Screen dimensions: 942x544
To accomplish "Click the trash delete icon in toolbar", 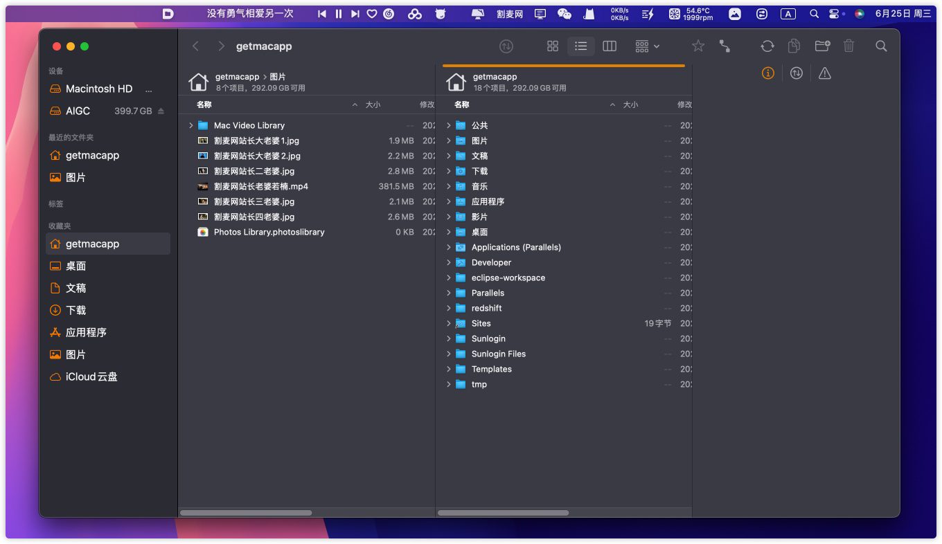I will click(x=848, y=46).
